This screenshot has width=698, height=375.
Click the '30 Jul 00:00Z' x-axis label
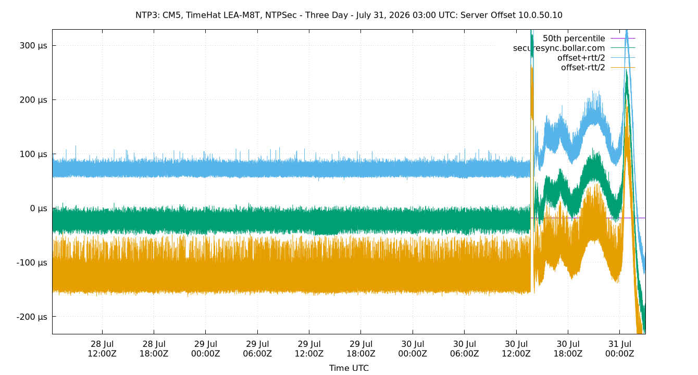pyautogui.click(x=413, y=348)
